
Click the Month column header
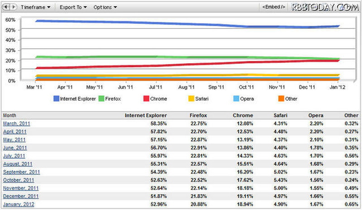10,115
